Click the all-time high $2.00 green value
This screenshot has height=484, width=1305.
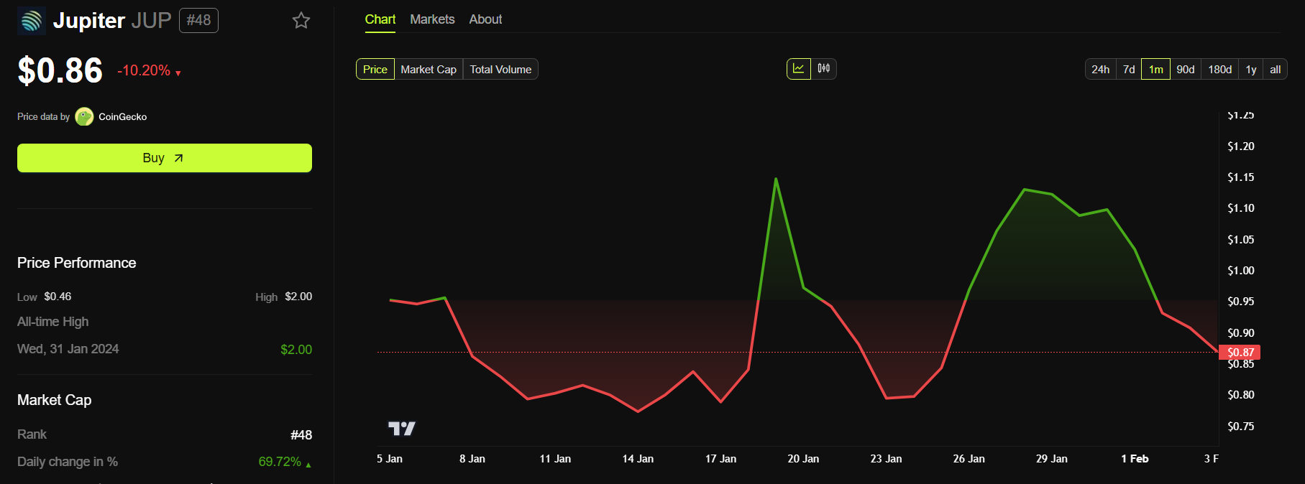(x=296, y=350)
